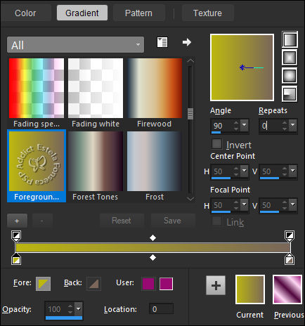Screen dimensions: 305x326
Task: Switch to the Pattern tab
Action: (138, 13)
